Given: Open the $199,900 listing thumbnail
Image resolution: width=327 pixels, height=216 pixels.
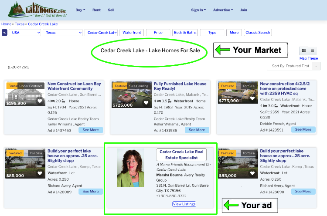Looking at the screenshot, I should [25, 94].
